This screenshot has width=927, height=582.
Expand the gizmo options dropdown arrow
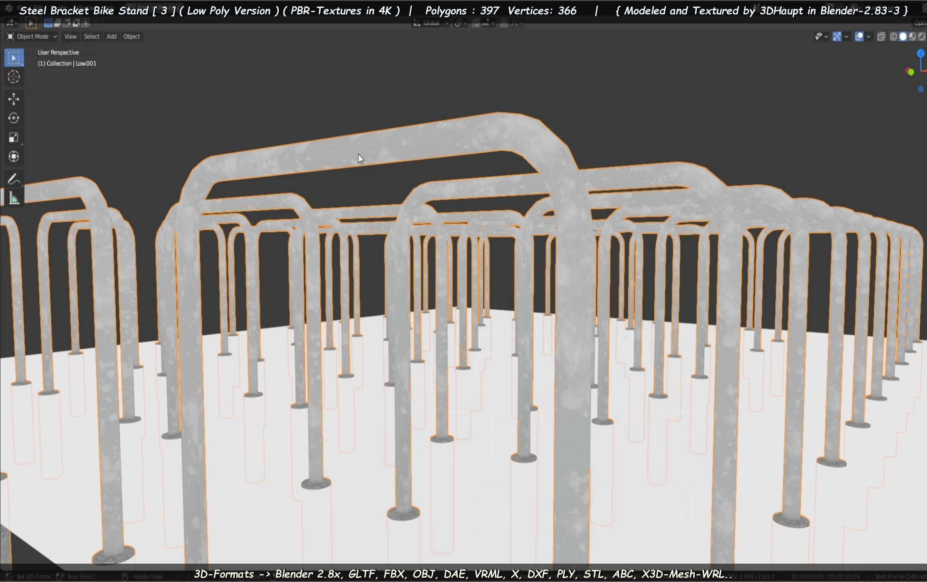[x=846, y=37]
